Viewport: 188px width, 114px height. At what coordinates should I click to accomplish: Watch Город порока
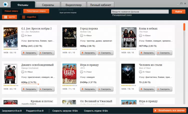pyautogui.click(x=105, y=53)
